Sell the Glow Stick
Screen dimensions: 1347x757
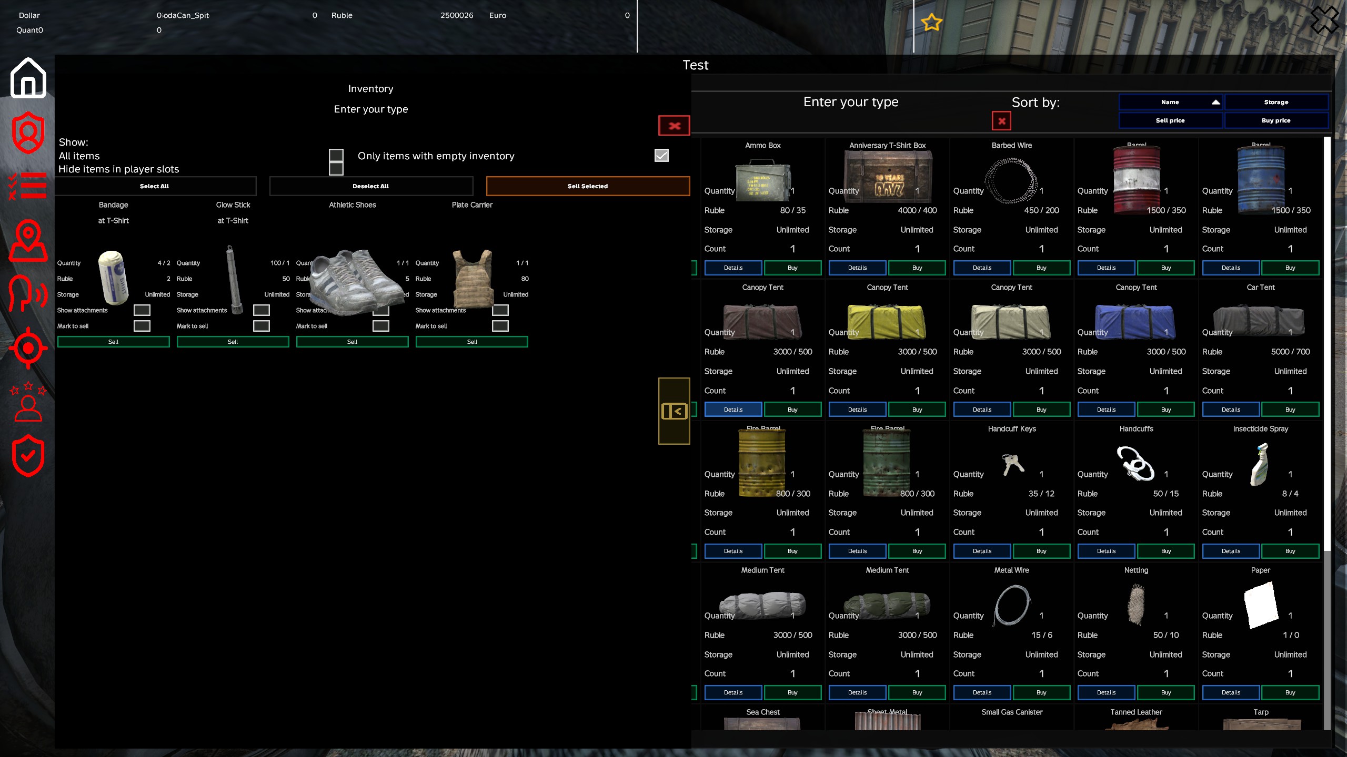(233, 342)
